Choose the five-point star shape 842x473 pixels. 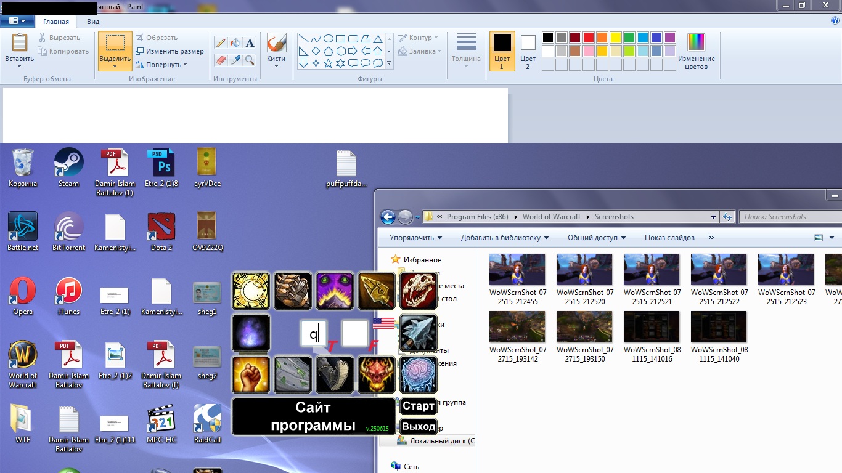[329, 63]
